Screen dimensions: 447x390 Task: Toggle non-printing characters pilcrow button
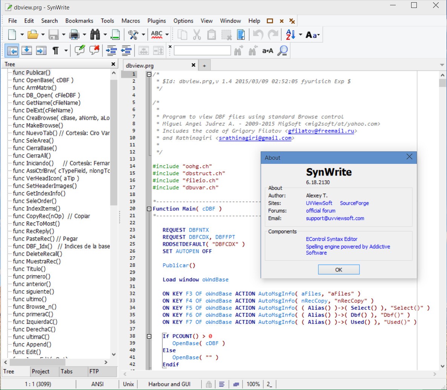pos(55,50)
